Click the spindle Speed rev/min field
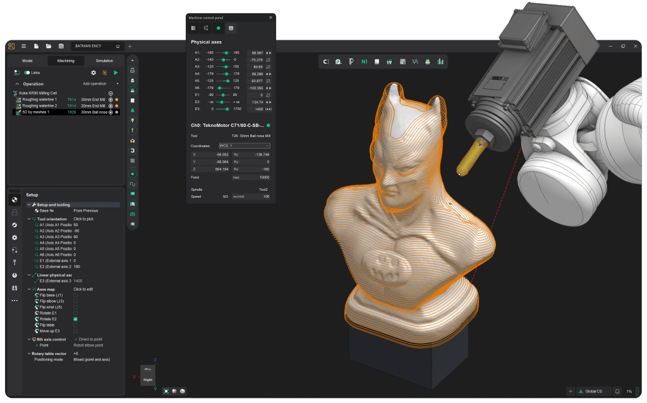This screenshot has height=403, width=647. (251, 196)
